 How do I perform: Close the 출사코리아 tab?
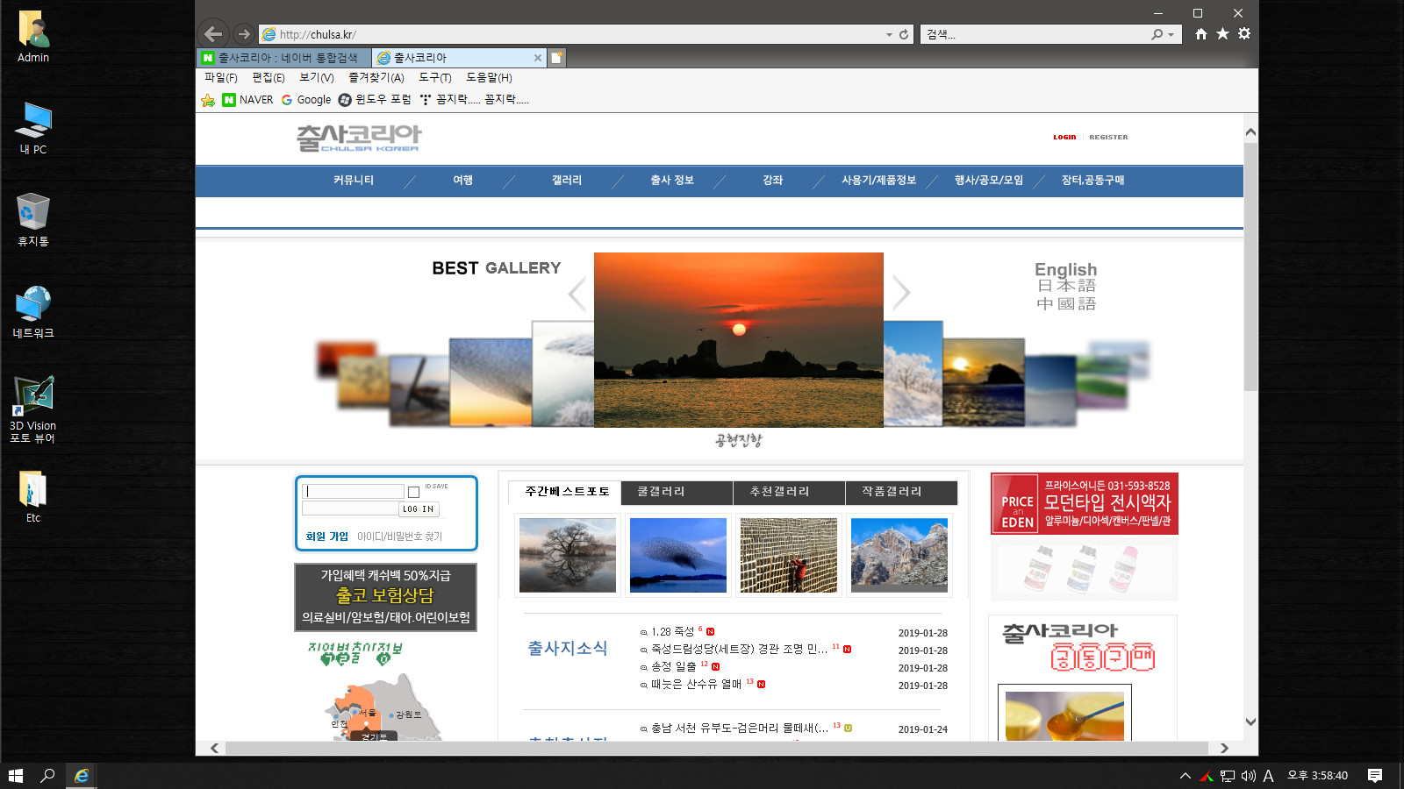tap(538, 58)
